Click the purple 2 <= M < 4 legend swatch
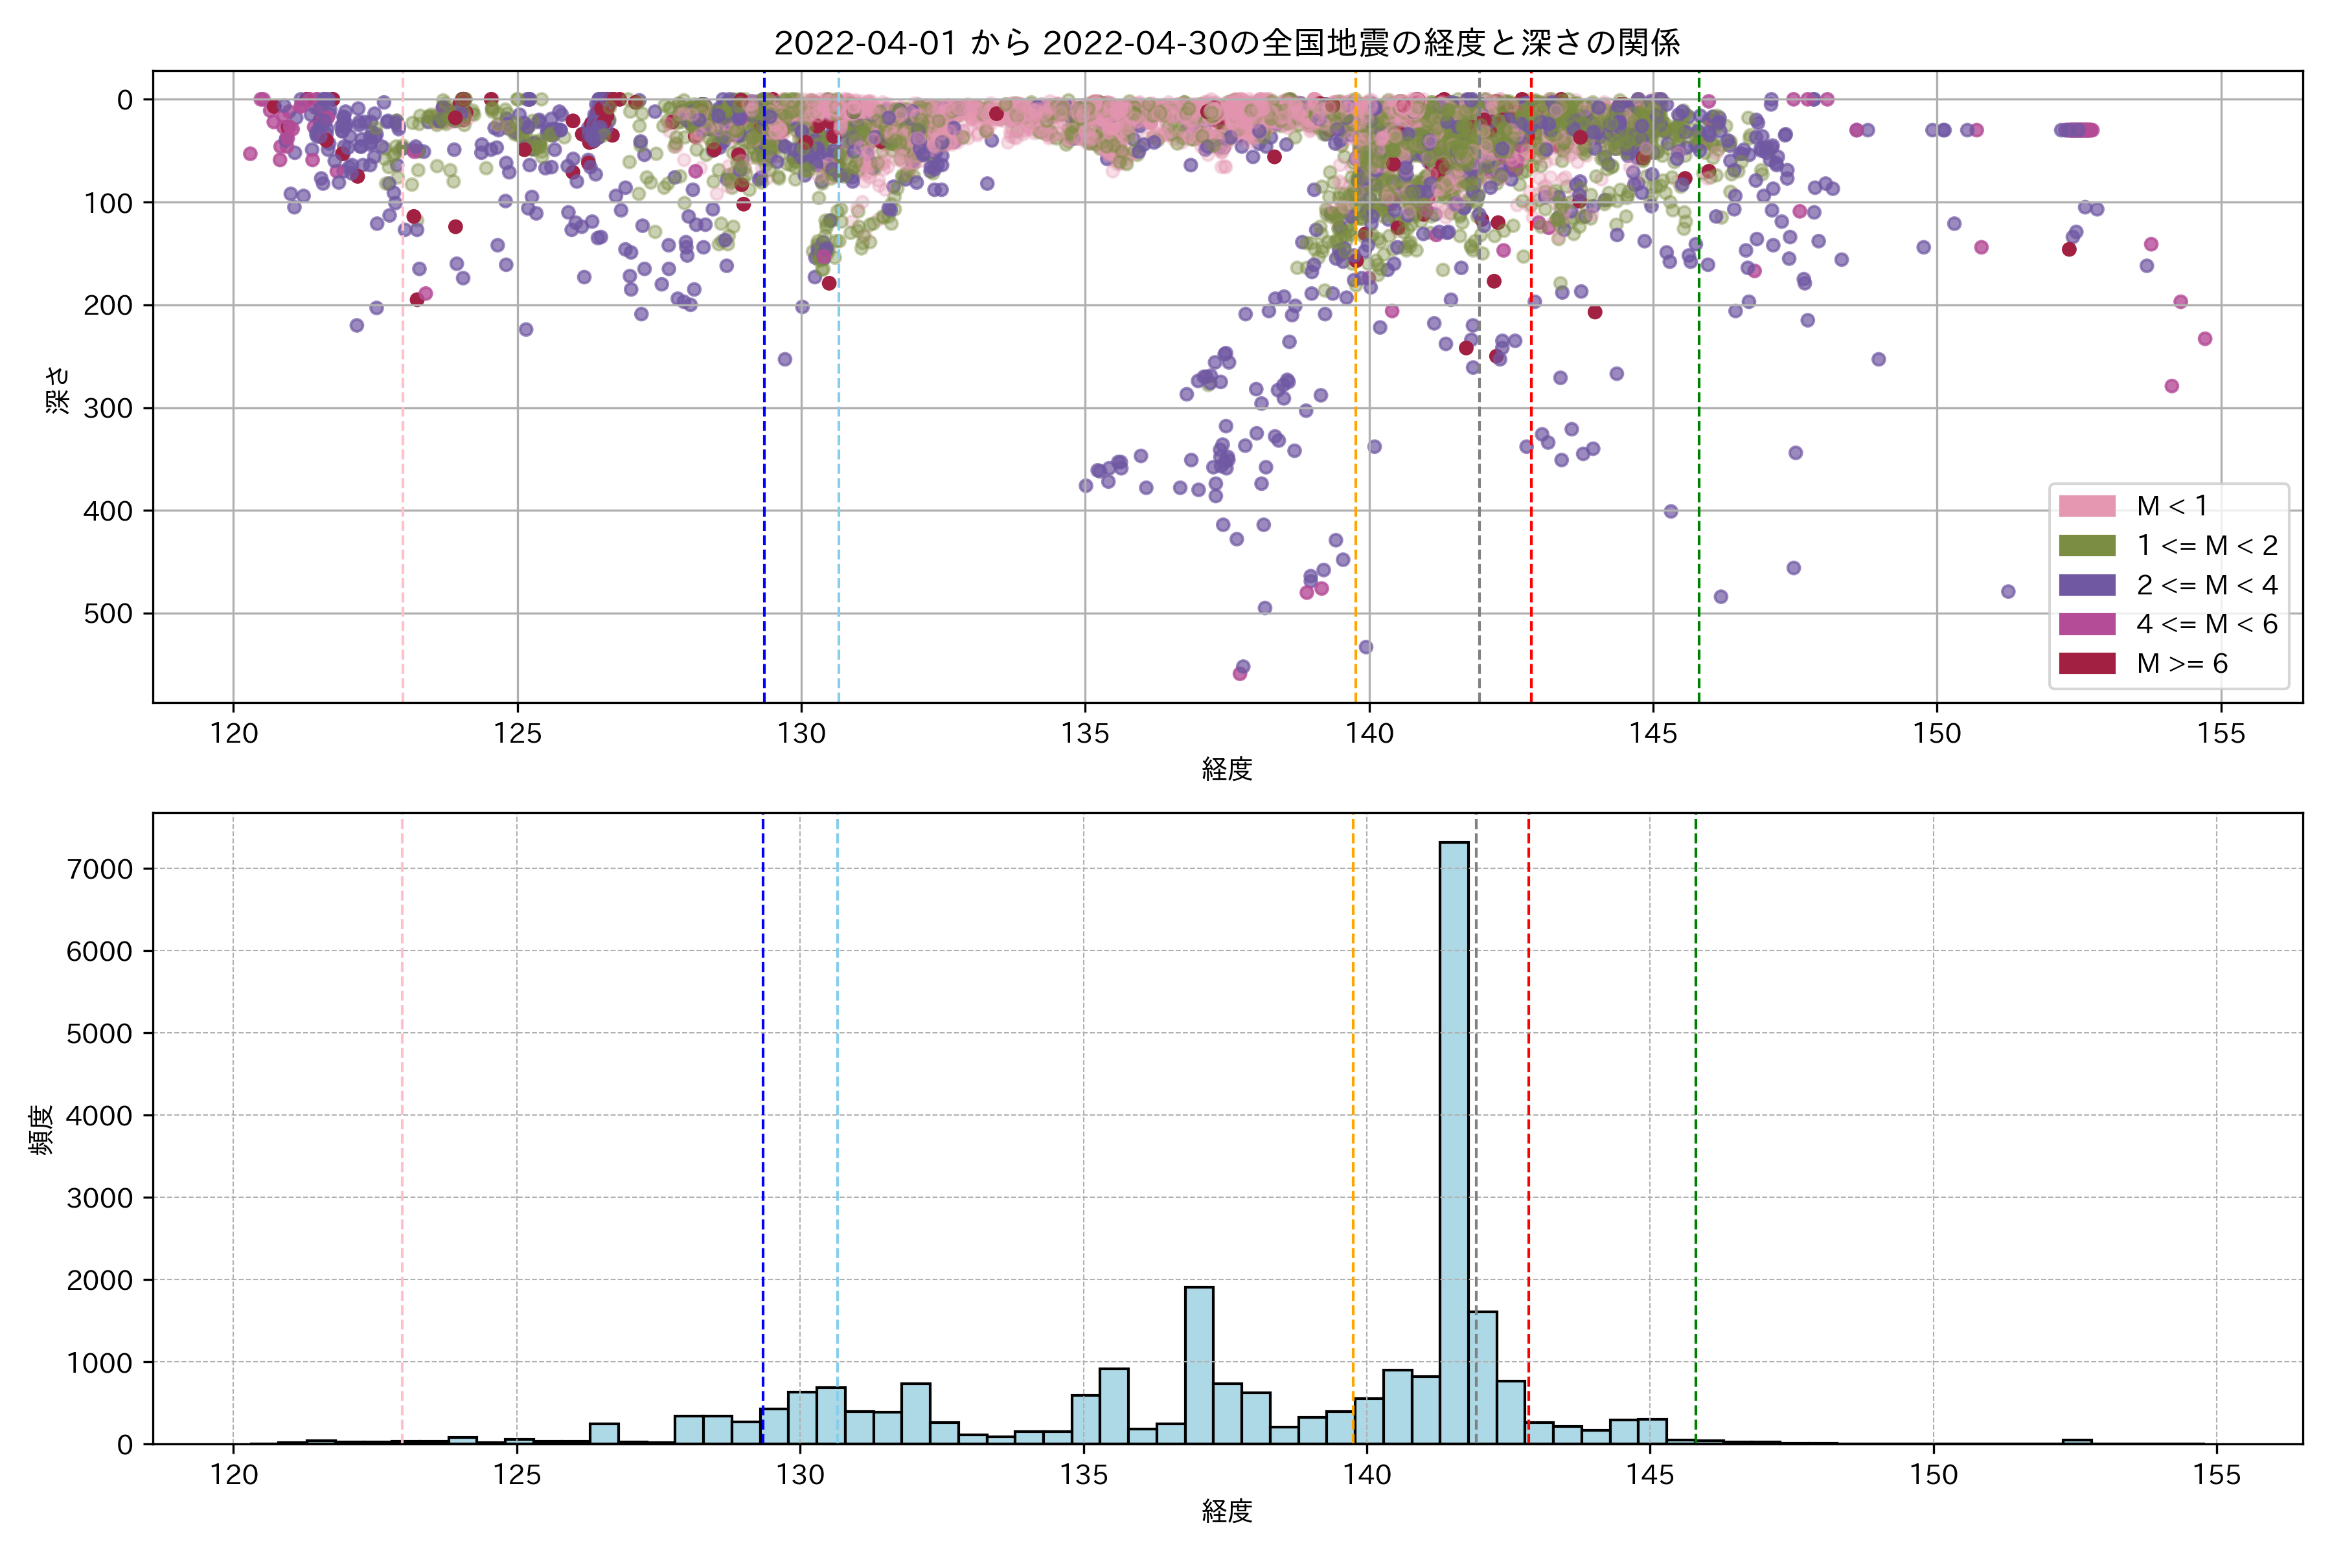The width and height of the screenshot is (2332, 1554). click(2086, 585)
